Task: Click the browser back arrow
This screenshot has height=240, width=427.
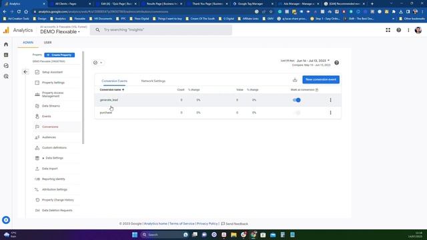Action: coord(5,12)
